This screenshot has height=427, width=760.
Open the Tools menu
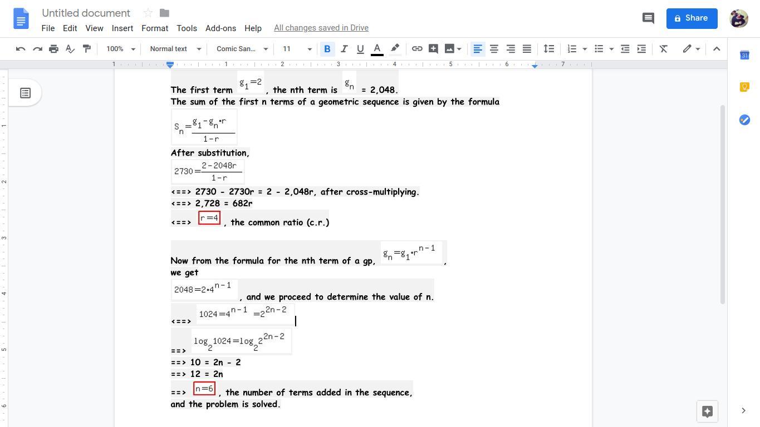[x=187, y=28]
